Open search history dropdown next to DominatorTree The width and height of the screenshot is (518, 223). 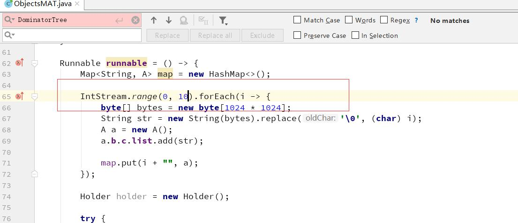click(x=9, y=20)
